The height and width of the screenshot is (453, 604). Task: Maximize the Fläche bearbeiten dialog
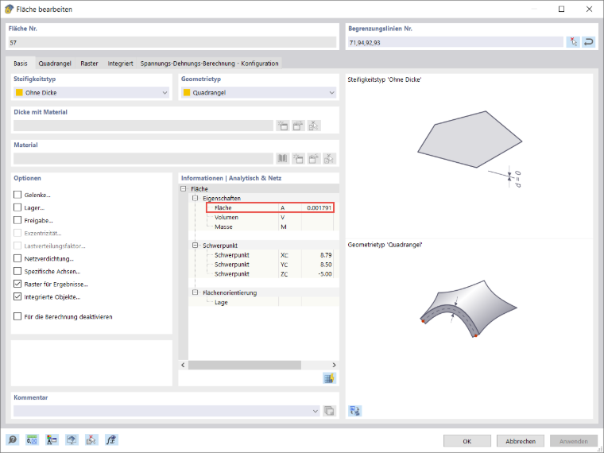click(561, 9)
